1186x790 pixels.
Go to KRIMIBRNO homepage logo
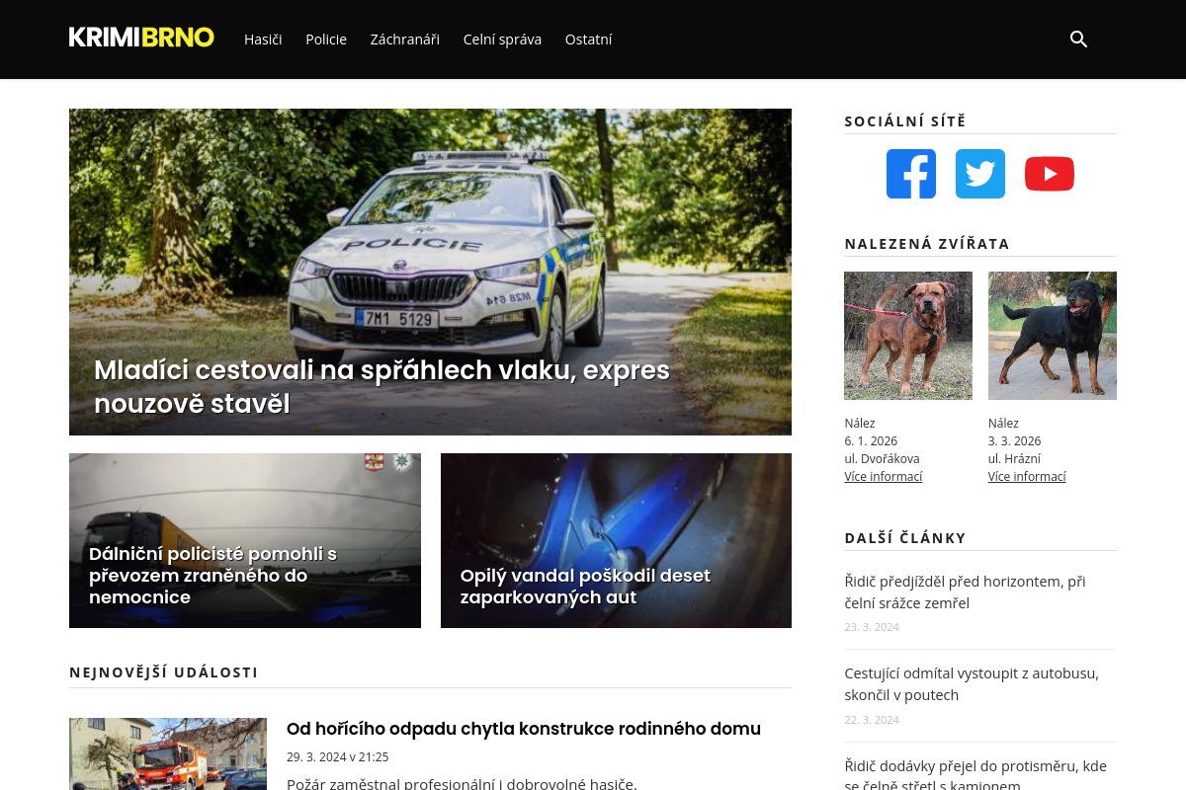pyautogui.click(x=141, y=38)
